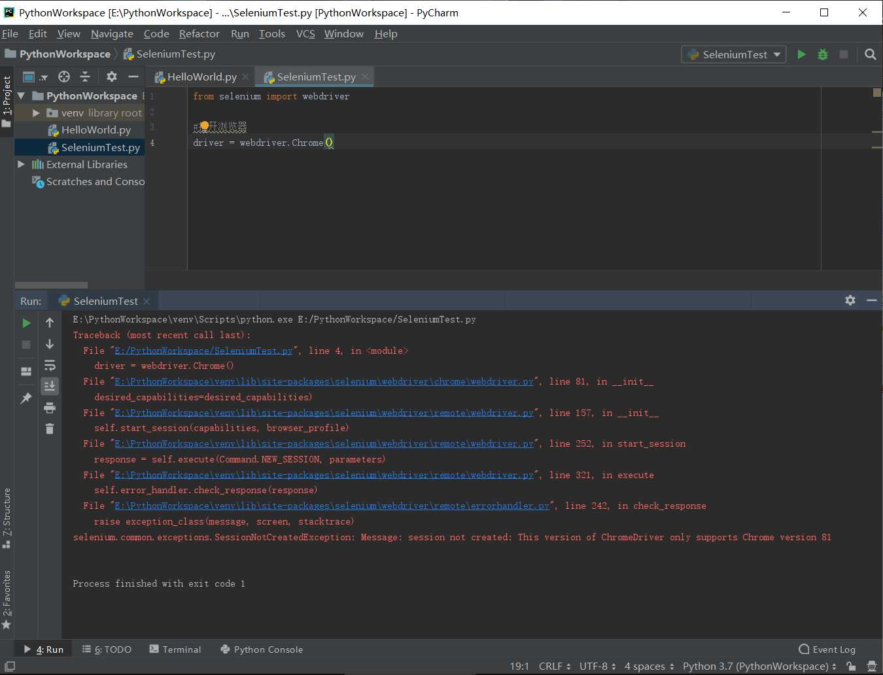Close the HelloWorld.py editor tab

[x=245, y=77]
